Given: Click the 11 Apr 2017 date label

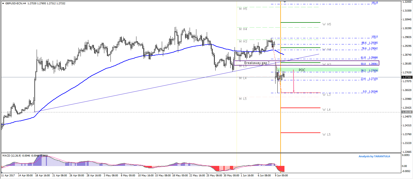Looking at the screenshot, I should pyautogui.click(x=8, y=176).
